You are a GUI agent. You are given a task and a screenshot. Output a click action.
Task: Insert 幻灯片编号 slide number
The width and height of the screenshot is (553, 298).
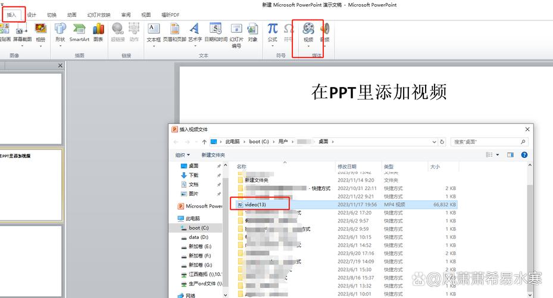coord(236,35)
